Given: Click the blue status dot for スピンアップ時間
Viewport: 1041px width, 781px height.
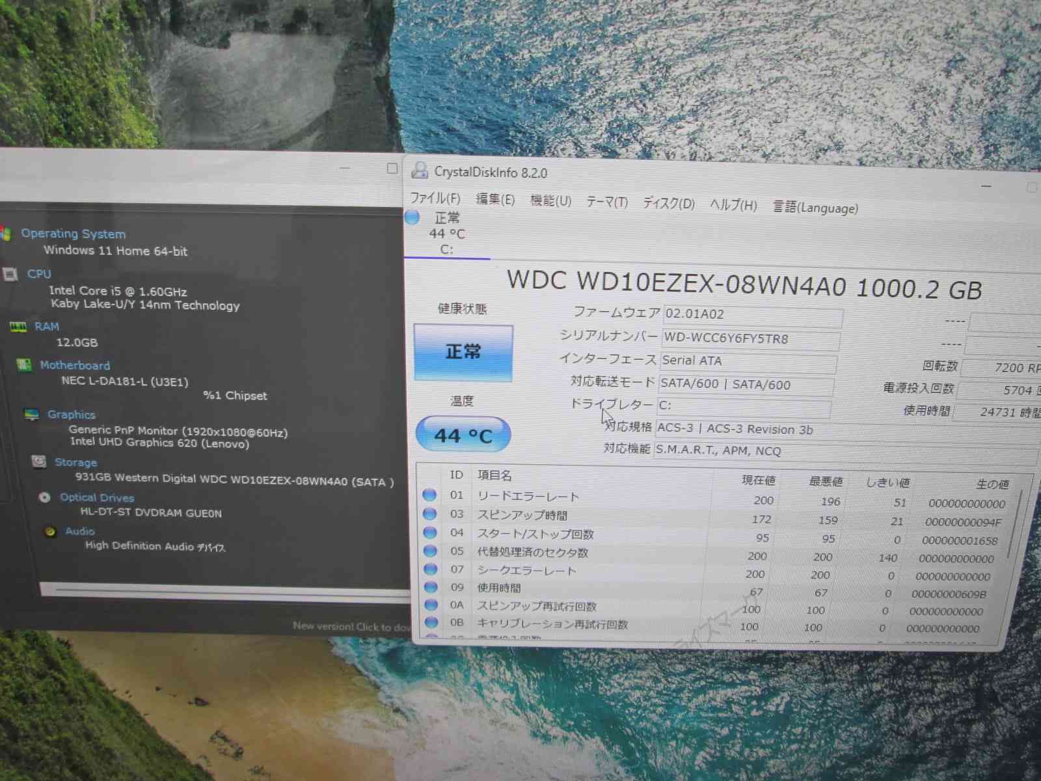Looking at the screenshot, I should (429, 514).
